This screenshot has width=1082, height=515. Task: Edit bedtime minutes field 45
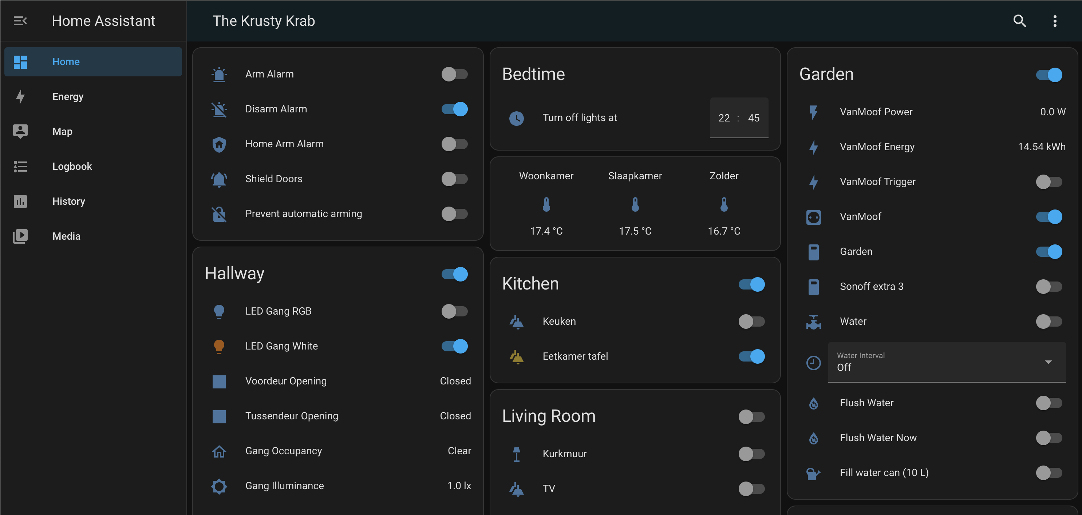click(x=754, y=118)
